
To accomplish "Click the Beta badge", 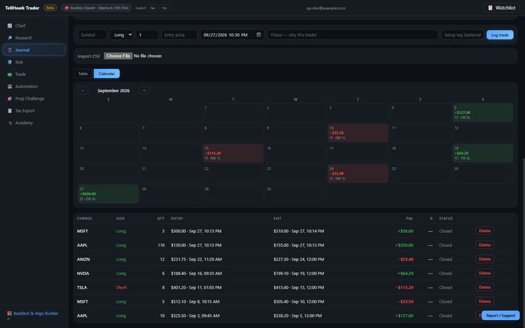I will pos(50,8).
